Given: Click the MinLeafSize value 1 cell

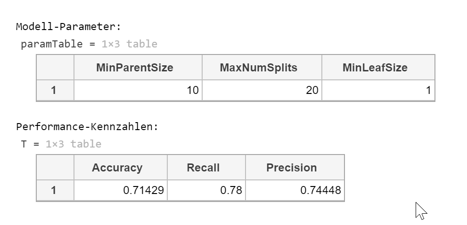Looking at the screenshot, I should 378,90.
